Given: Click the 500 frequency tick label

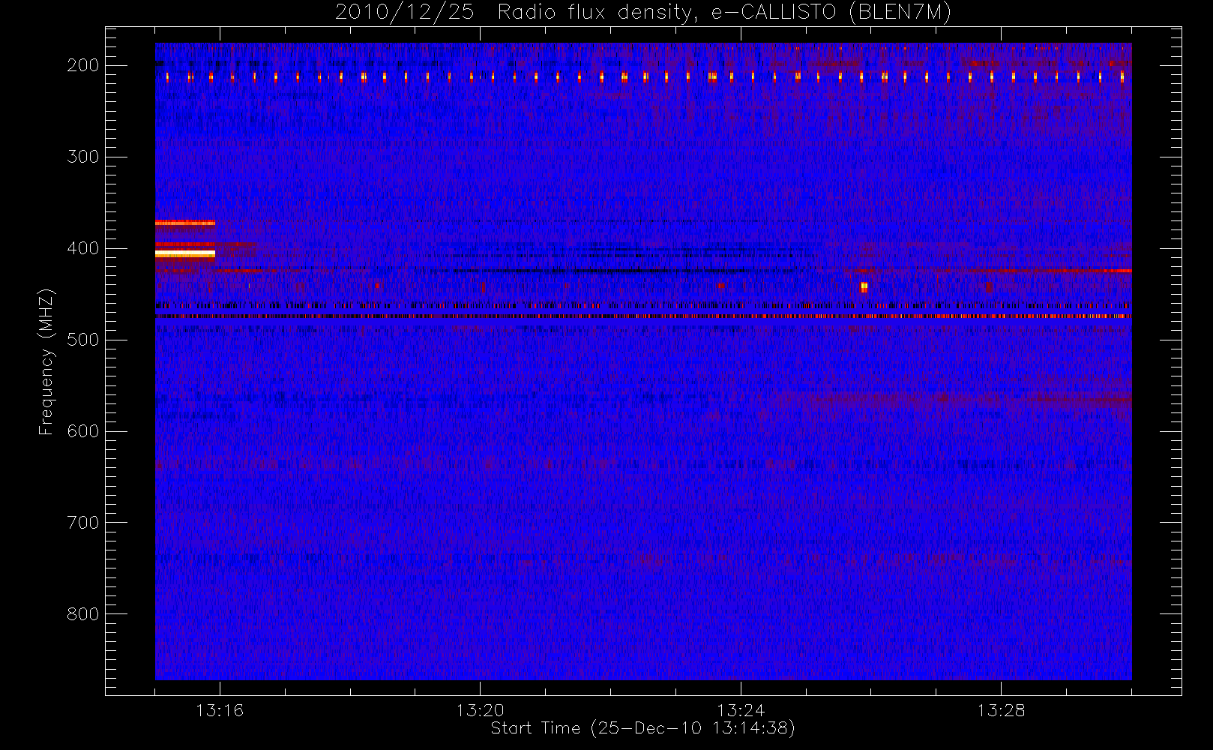Looking at the screenshot, I should click(83, 340).
